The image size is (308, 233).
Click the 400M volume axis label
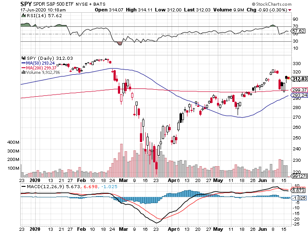tap(13, 142)
